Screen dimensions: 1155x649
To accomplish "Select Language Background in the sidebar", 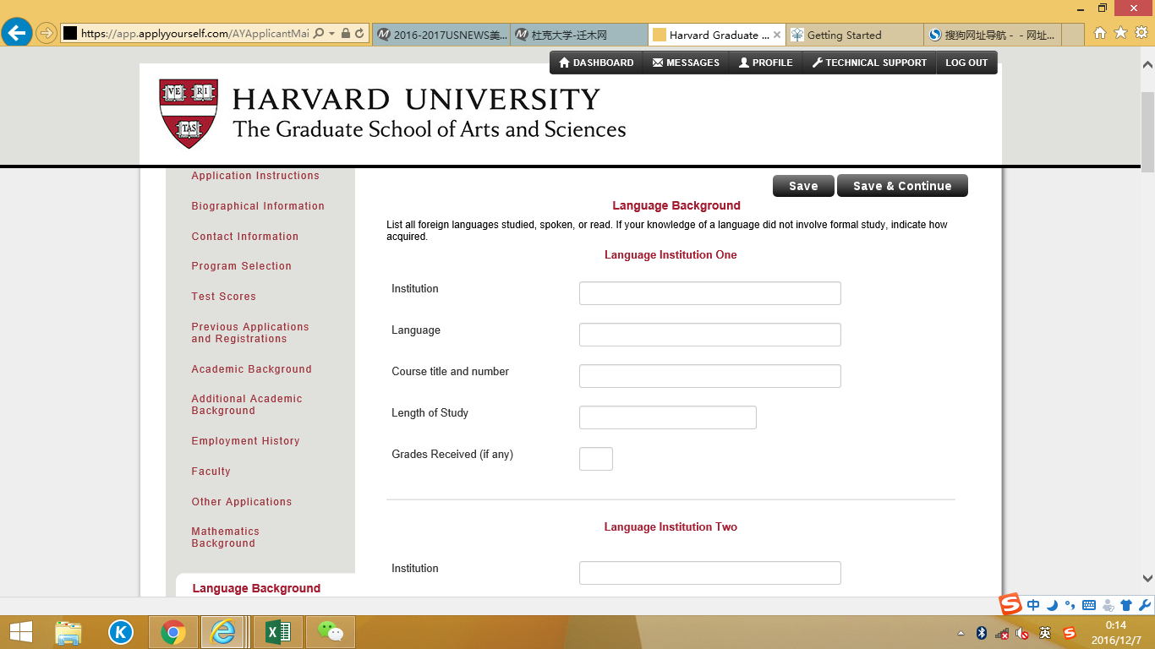I will (x=257, y=588).
